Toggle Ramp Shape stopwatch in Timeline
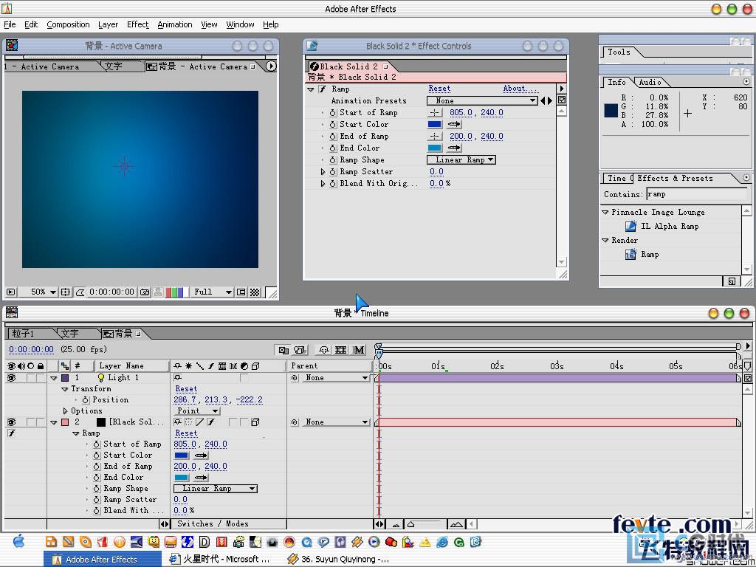Viewport: 756px width, 567px height. click(97, 489)
